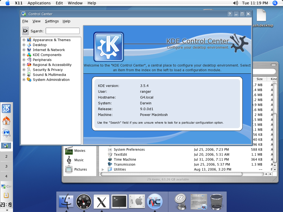This screenshot has width=283, height=212.
Task: Expand the System Administration tree node
Action: pyautogui.click(x=24, y=79)
